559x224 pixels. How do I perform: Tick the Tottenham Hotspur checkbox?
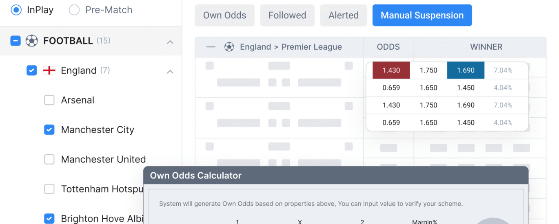[x=49, y=189]
